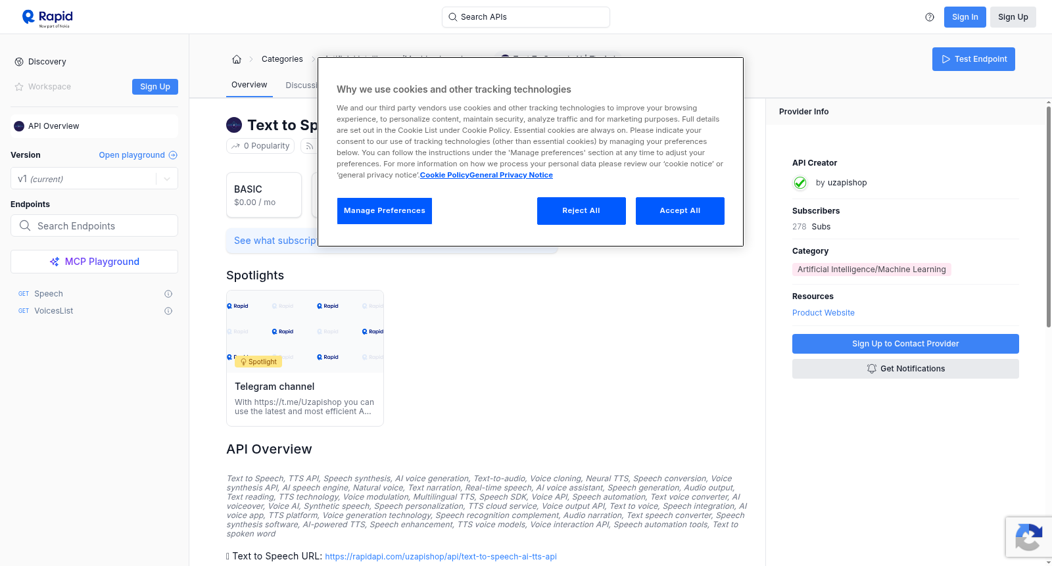Click the Workspace star icon
Image resolution: width=1052 pixels, height=566 pixels.
tap(19, 87)
